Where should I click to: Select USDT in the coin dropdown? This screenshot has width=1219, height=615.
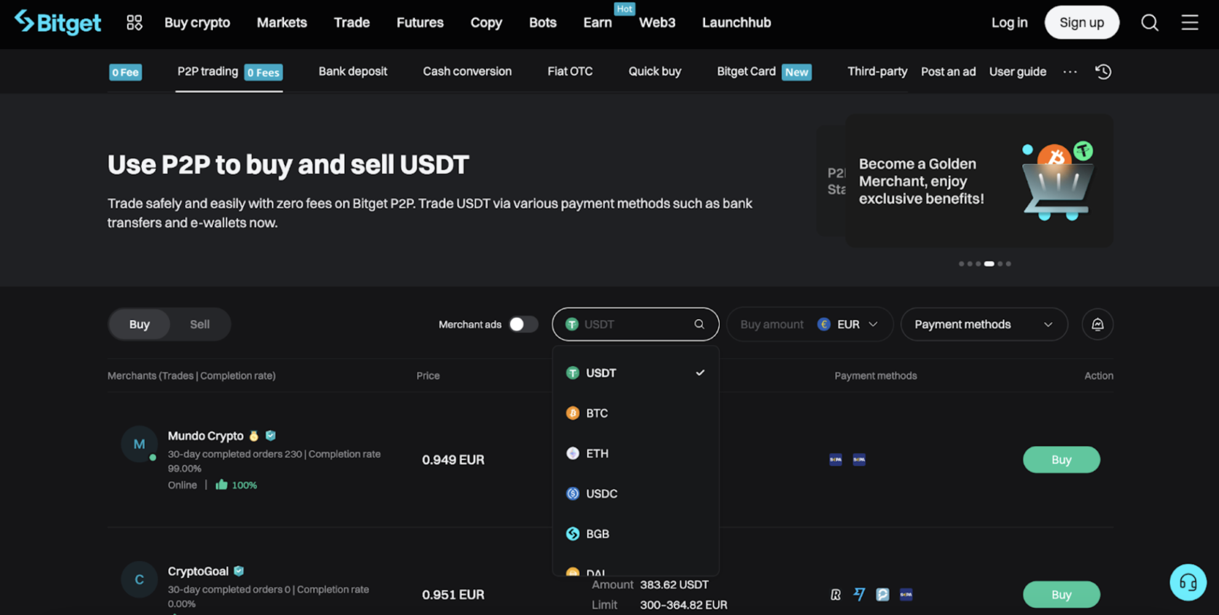(635, 373)
